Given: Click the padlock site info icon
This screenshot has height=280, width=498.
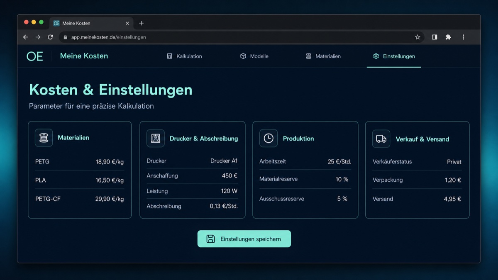Looking at the screenshot, I should coord(65,37).
